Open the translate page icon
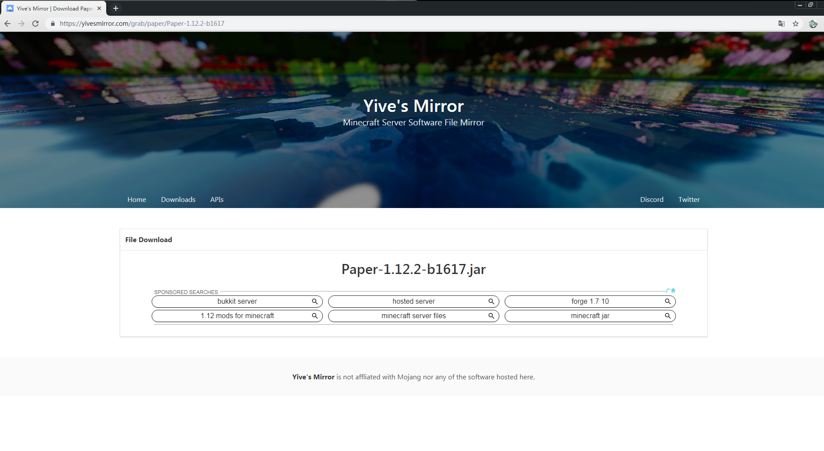 [x=782, y=24]
